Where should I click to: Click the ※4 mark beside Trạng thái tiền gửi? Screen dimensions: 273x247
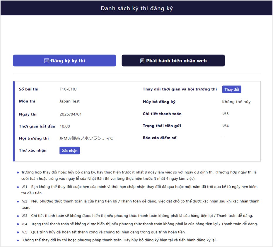pos(225,126)
